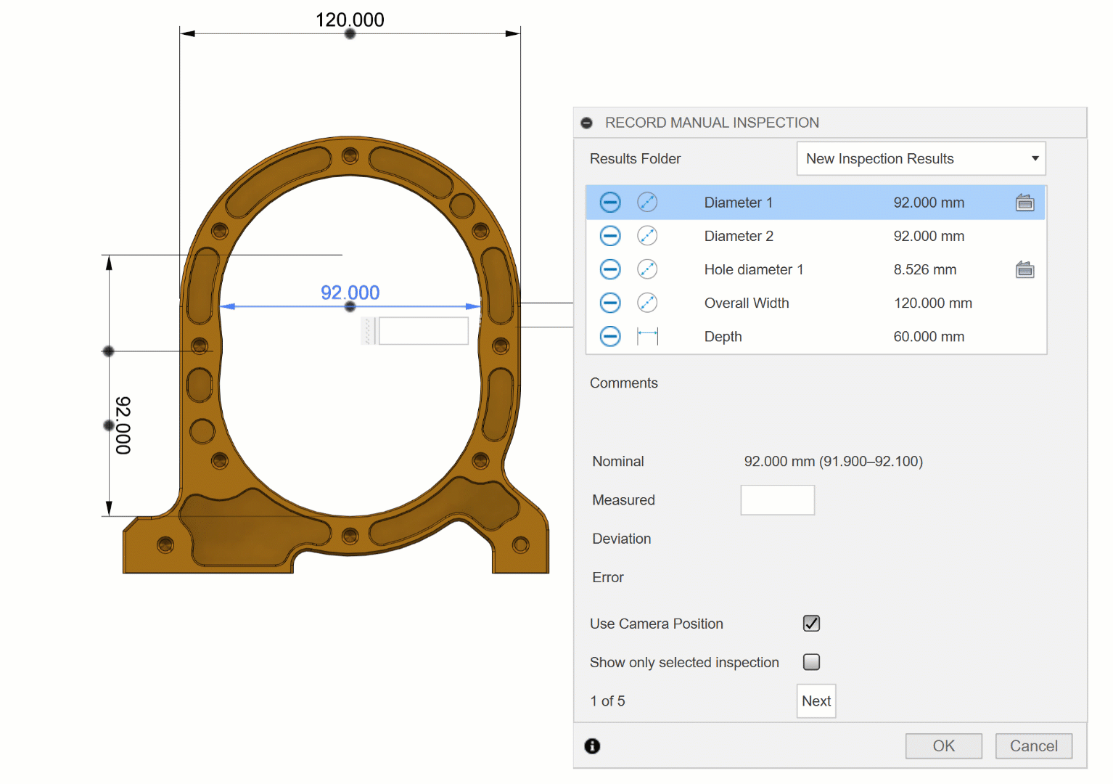Click the Hole diameter 1 diameter type icon

647,269
